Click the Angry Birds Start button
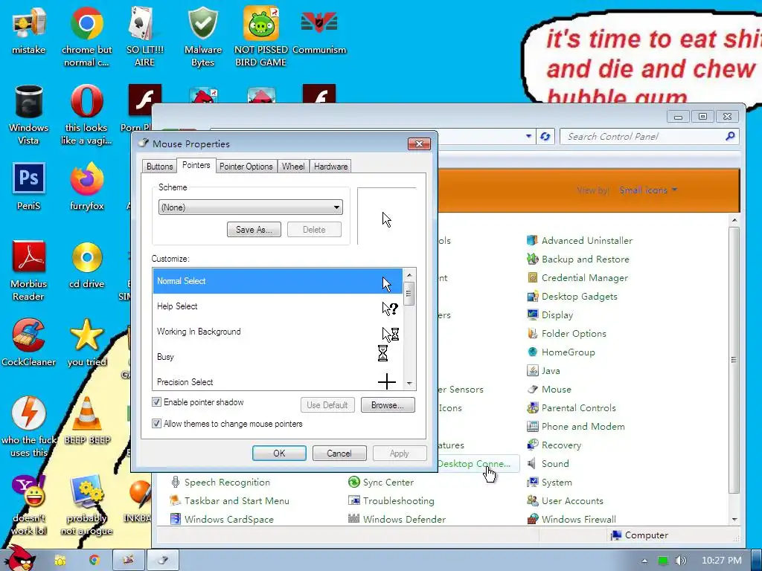The width and height of the screenshot is (762, 571). click(x=22, y=558)
